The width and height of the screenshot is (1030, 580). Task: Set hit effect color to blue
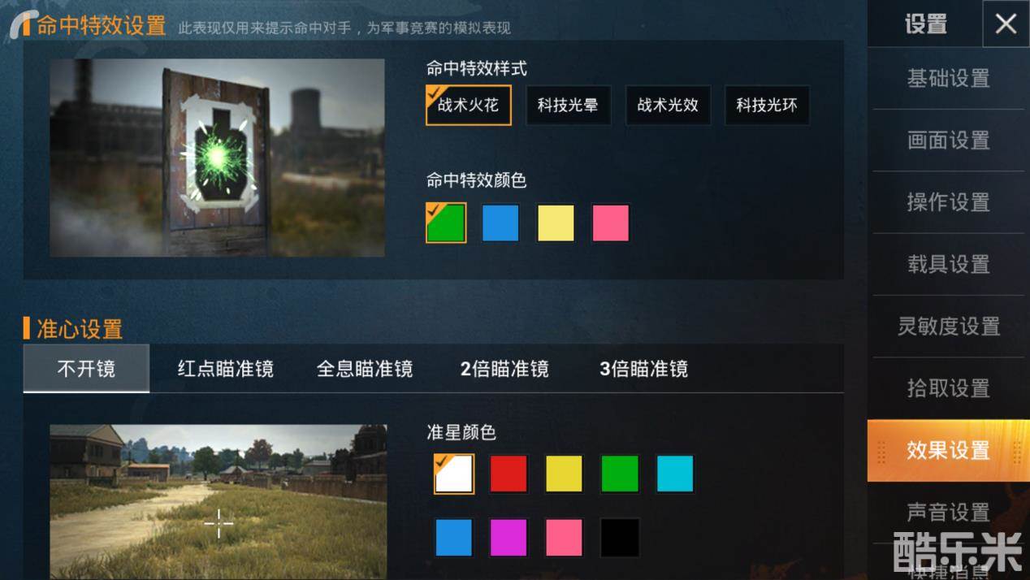click(x=500, y=223)
